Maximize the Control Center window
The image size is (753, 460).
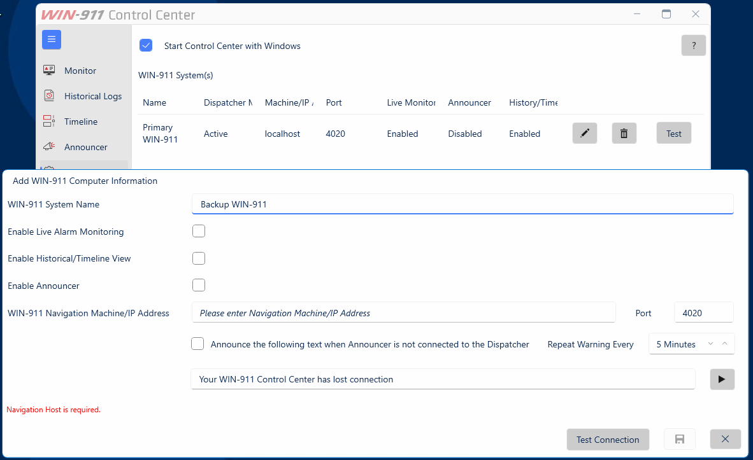[x=666, y=14]
